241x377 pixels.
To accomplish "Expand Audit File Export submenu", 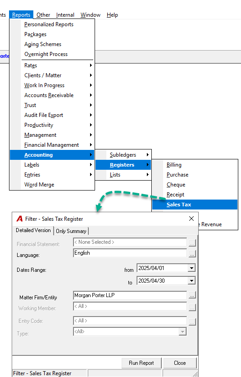I will pos(52,115).
